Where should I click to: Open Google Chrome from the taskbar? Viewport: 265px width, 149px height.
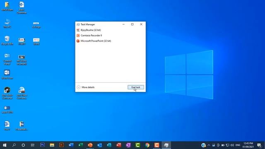147,145
